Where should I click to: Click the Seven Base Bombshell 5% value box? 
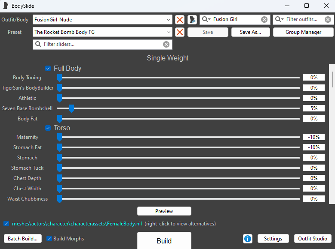313,108
